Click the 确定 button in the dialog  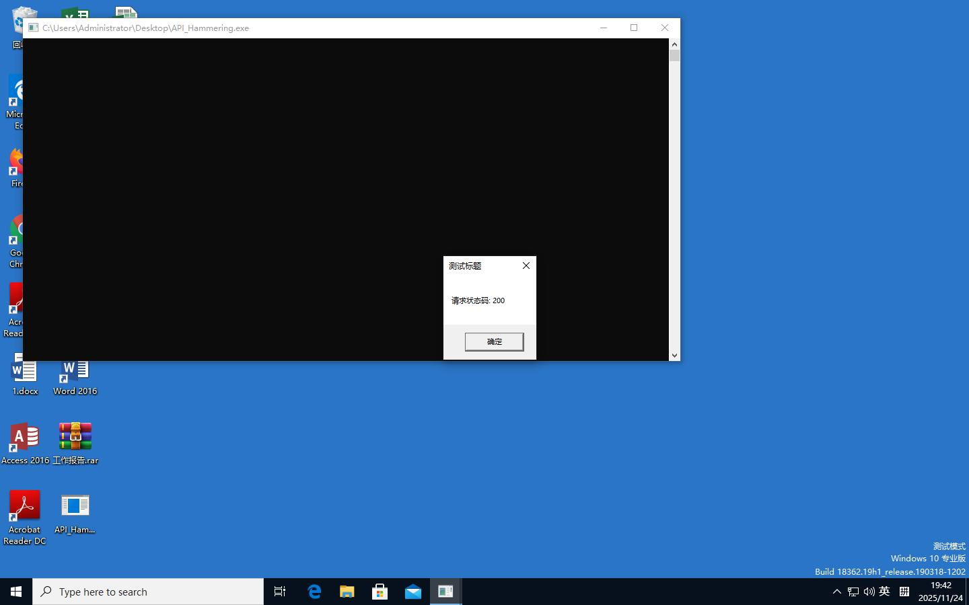494,341
